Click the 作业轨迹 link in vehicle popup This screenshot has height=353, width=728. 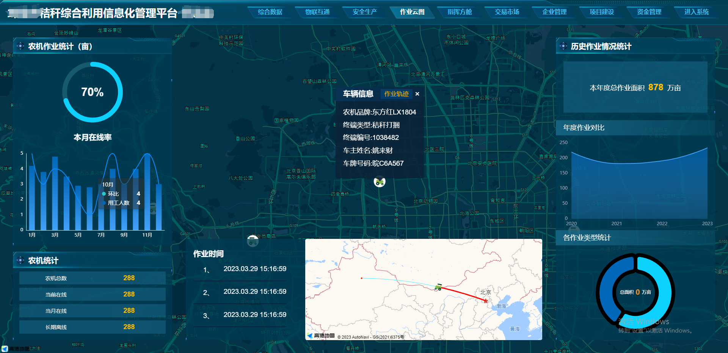396,94
